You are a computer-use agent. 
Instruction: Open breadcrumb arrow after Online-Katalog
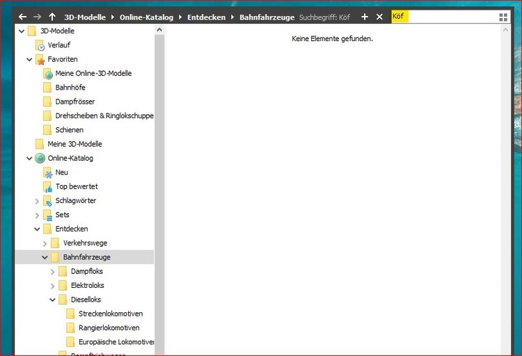(x=180, y=17)
